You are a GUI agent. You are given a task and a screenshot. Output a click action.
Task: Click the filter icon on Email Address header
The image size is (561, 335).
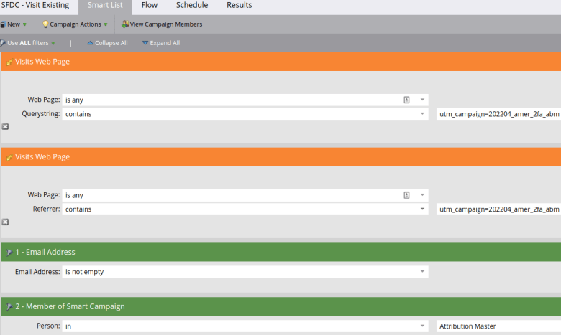(9, 253)
